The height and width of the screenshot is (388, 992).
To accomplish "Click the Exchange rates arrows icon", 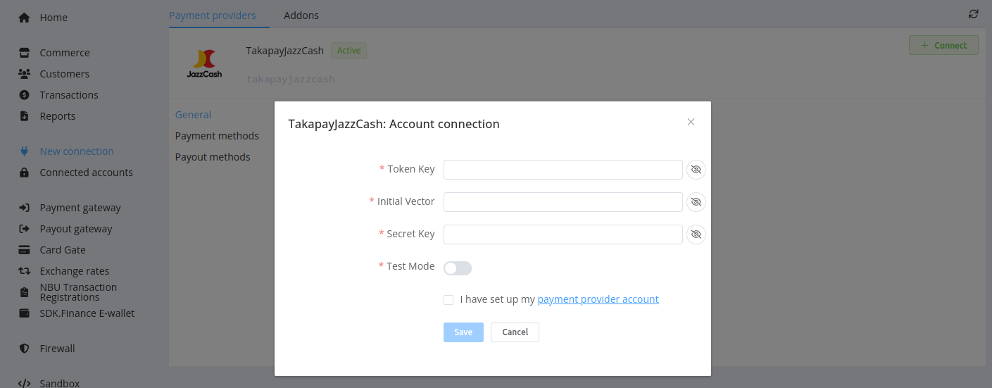I will 24,271.
